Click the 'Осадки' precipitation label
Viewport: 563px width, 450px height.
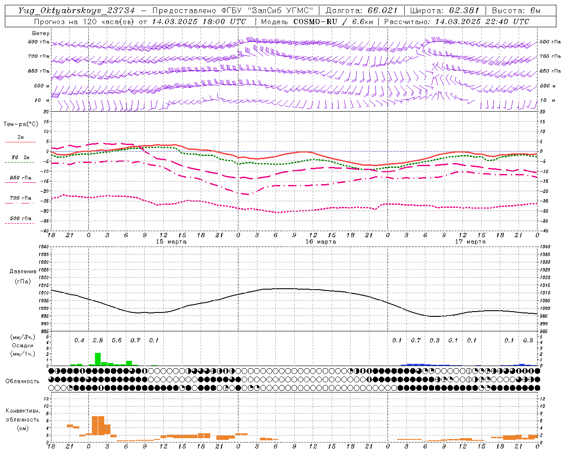click(x=23, y=345)
